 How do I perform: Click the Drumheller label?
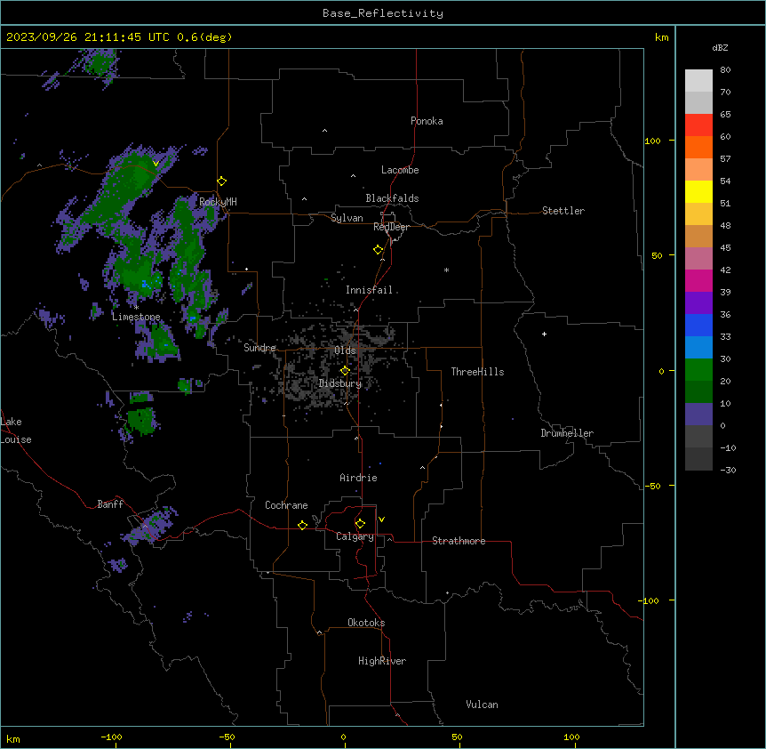pos(567,433)
